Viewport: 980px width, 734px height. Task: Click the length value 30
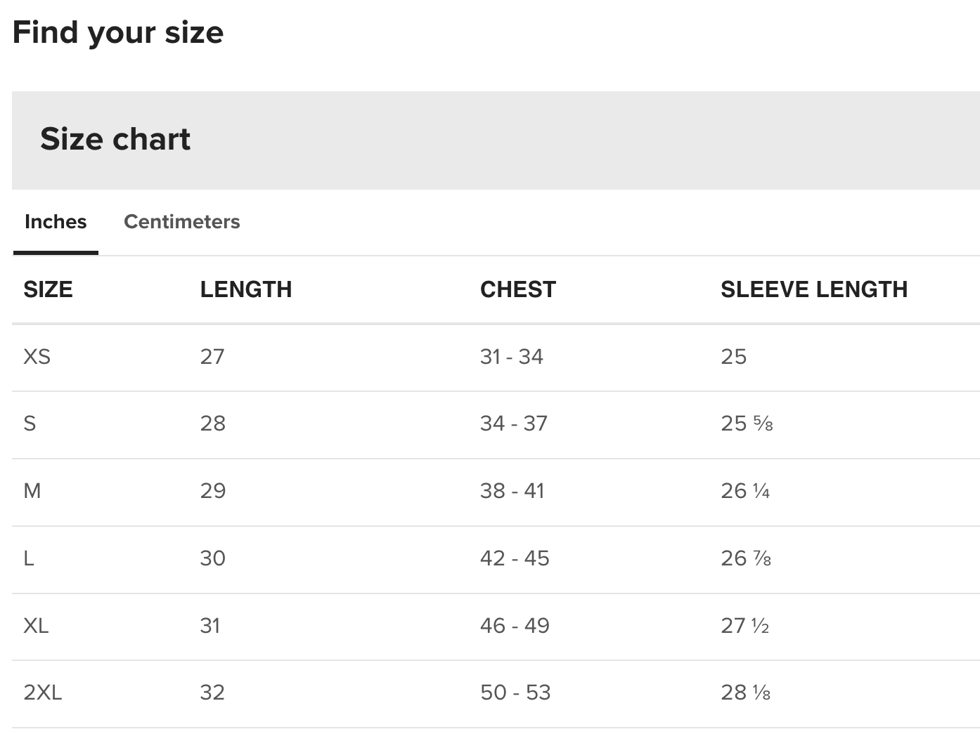coord(212,558)
